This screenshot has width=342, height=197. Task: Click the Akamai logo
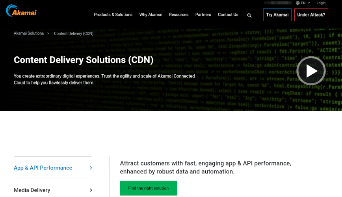pos(21,11)
